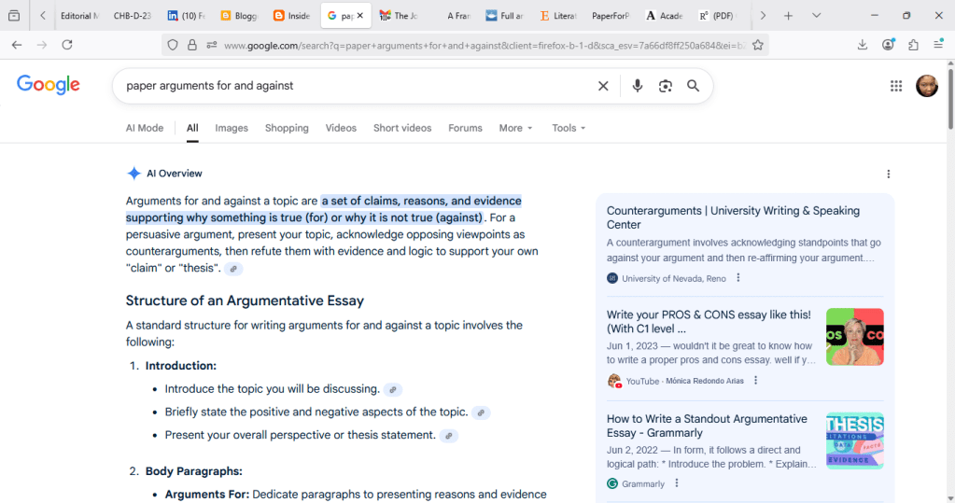Click the voice search microphone icon

coord(637,86)
